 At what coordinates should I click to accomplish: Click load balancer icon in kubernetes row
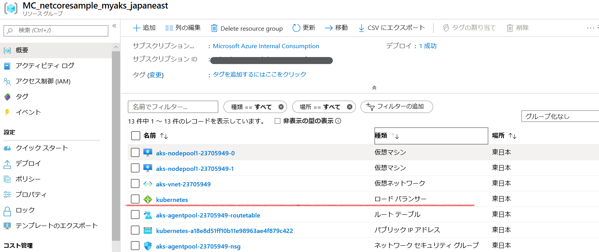click(x=148, y=199)
